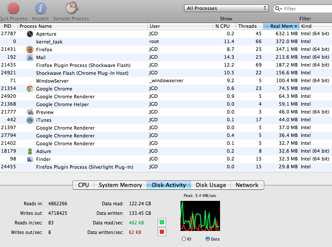Click the 462 KB data read value

pyautogui.click(x=136, y=223)
